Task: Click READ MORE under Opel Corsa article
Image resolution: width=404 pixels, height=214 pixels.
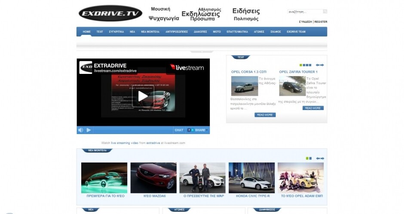Action: pyautogui.click(x=265, y=115)
